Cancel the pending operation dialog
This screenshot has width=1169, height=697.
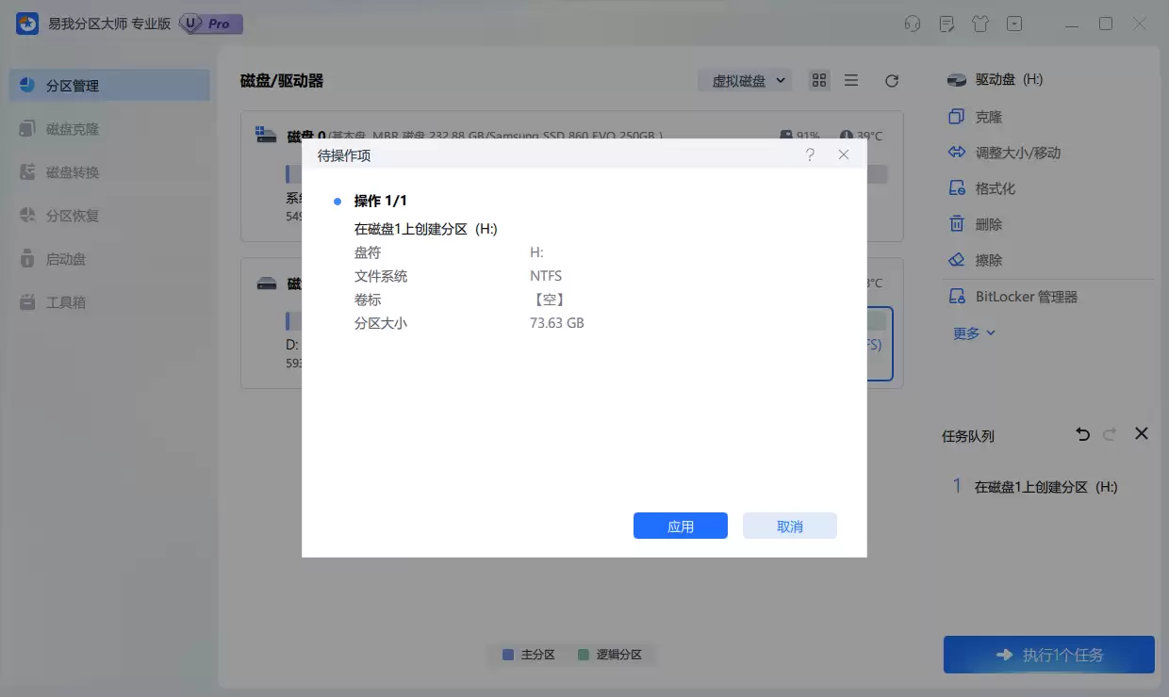point(789,526)
